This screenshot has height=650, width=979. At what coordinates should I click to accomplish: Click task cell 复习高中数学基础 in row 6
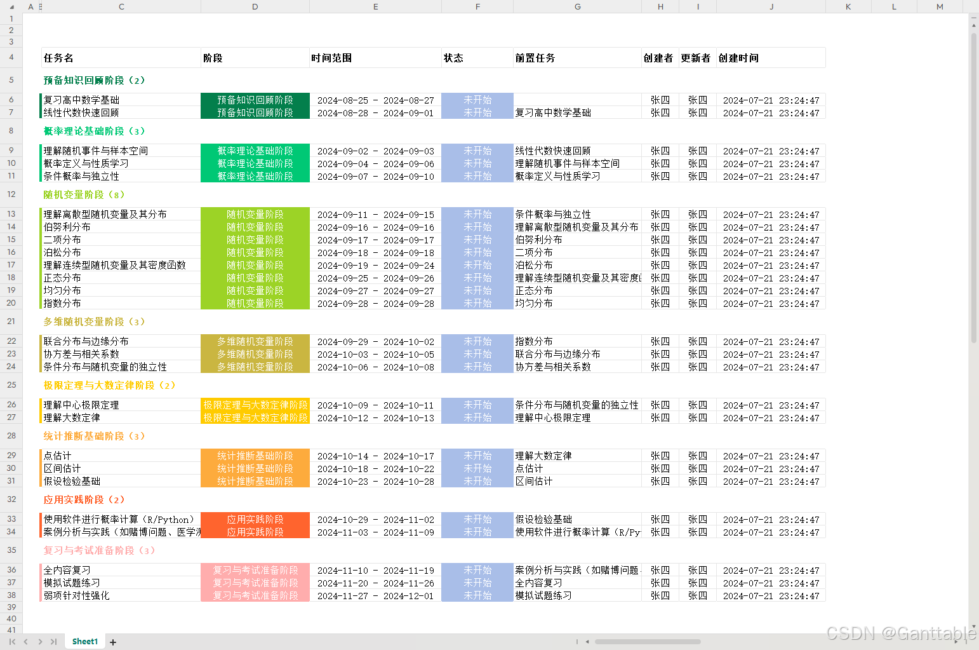click(121, 100)
